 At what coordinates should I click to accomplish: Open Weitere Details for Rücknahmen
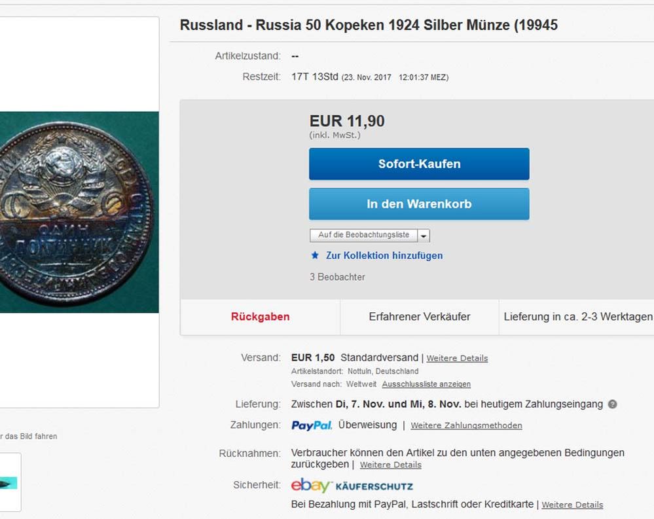(x=390, y=465)
